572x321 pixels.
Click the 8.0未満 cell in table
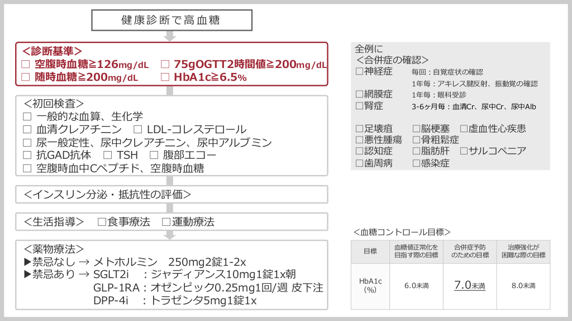(523, 285)
